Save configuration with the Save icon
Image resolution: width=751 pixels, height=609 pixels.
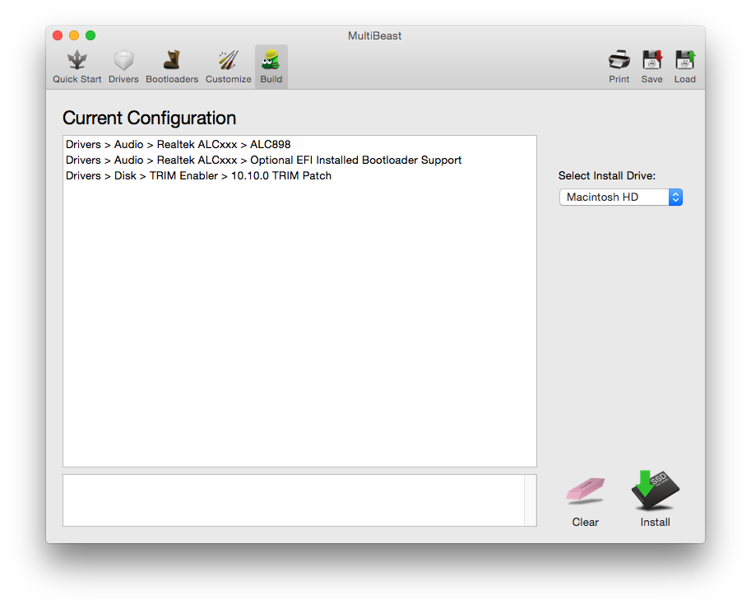coord(651,67)
